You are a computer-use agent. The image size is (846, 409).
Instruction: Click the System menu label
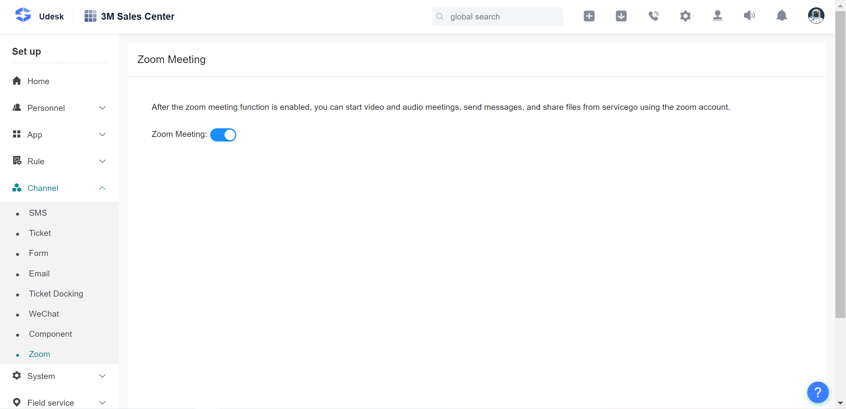(41, 376)
